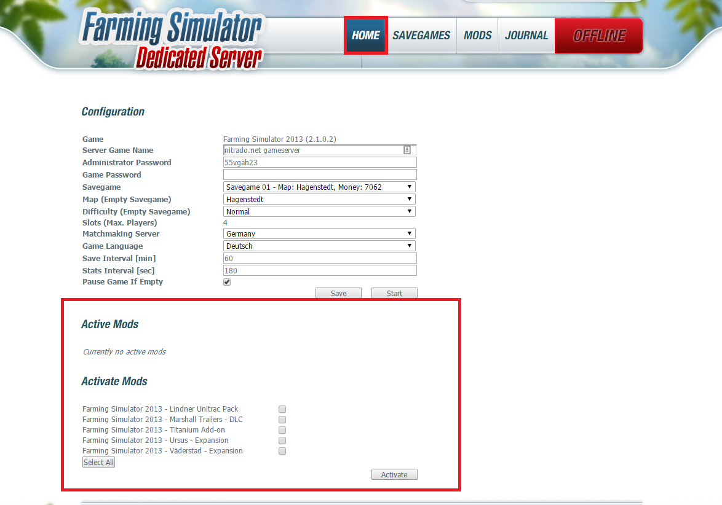This screenshot has width=722, height=505.
Task: Click Select All under Activate Mods
Action: 98,462
